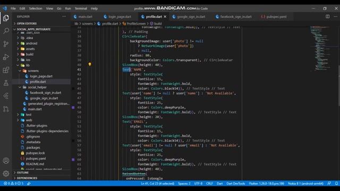Close the profile.dart tab
The width and height of the screenshot is (340, 191).
[x=165, y=16]
